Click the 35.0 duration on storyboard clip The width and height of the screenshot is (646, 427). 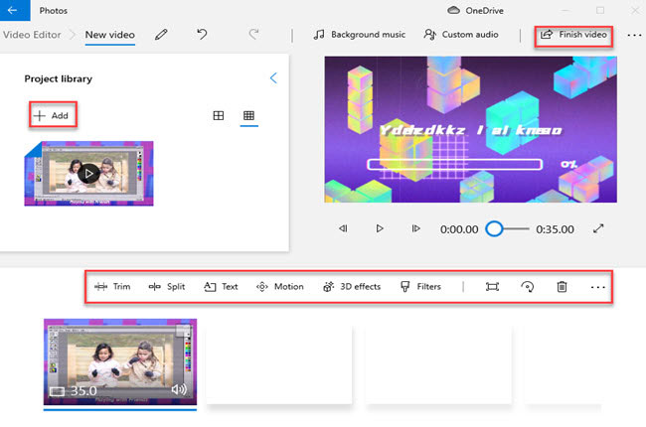pos(83,391)
